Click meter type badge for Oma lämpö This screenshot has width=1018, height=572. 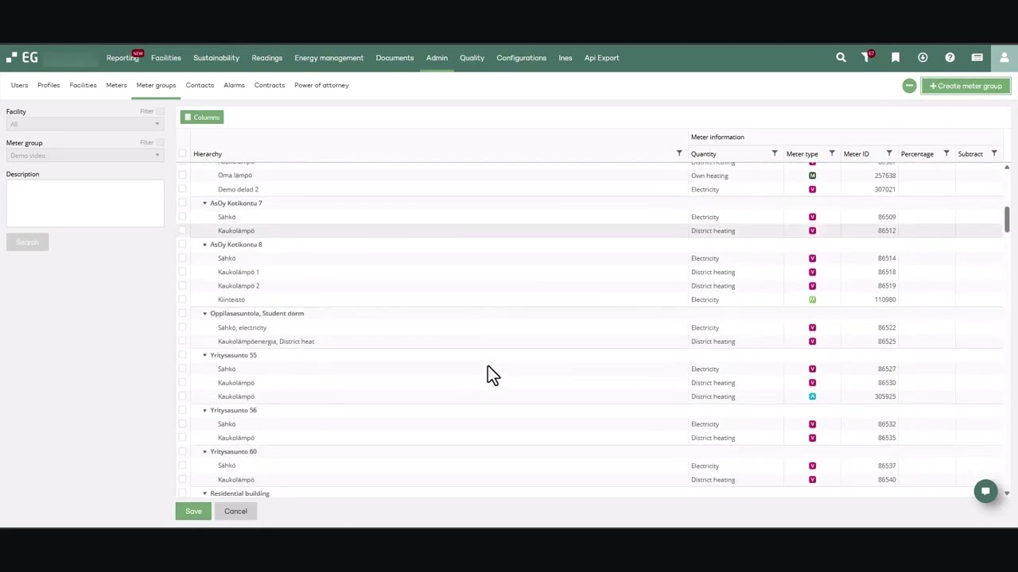[x=812, y=176]
